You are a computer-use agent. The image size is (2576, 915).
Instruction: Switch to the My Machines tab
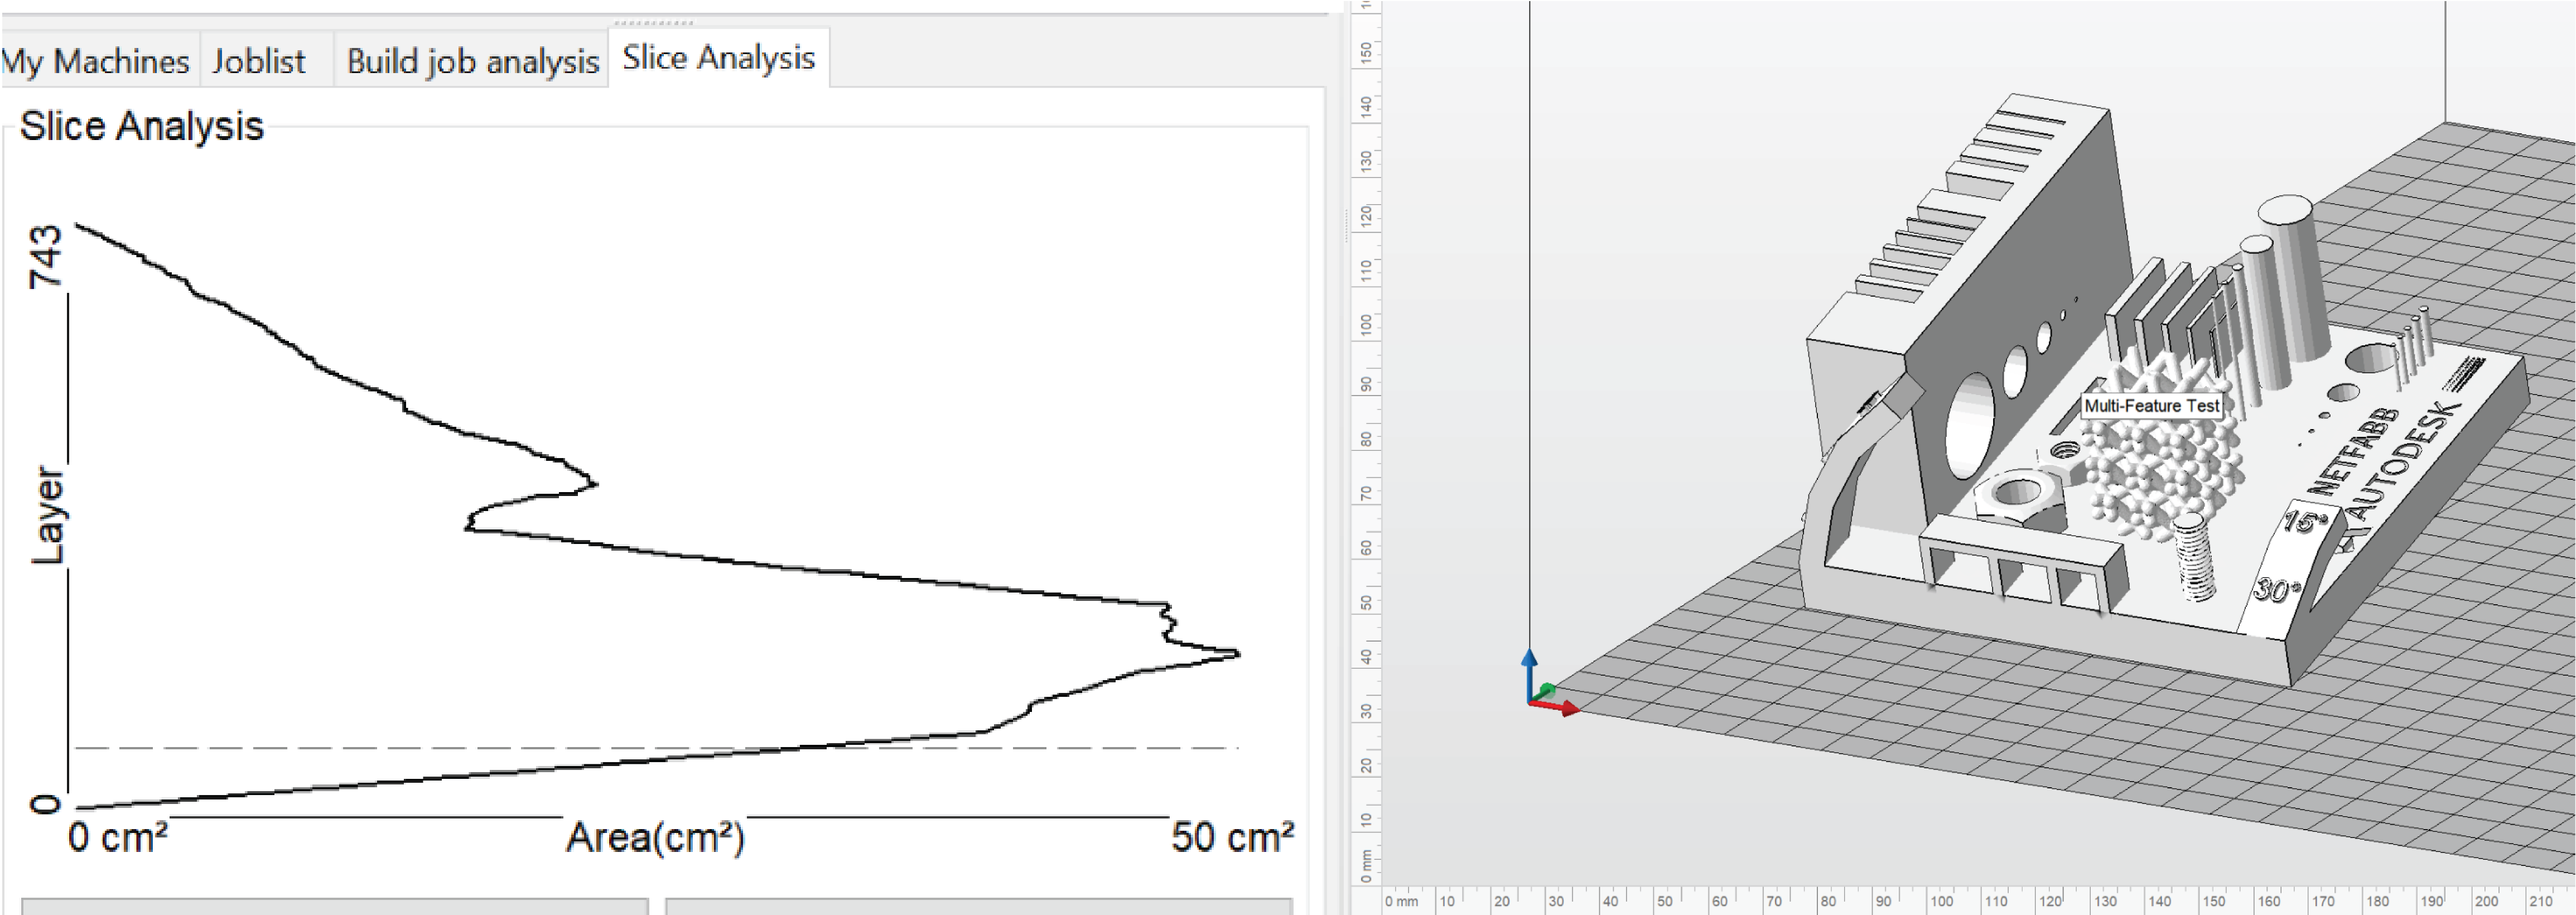(x=97, y=61)
